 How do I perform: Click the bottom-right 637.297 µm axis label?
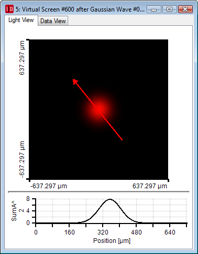coord(150,186)
